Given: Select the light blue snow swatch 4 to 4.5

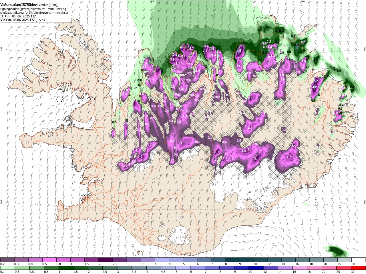Looking at the screenshot, I should point(162,260).
